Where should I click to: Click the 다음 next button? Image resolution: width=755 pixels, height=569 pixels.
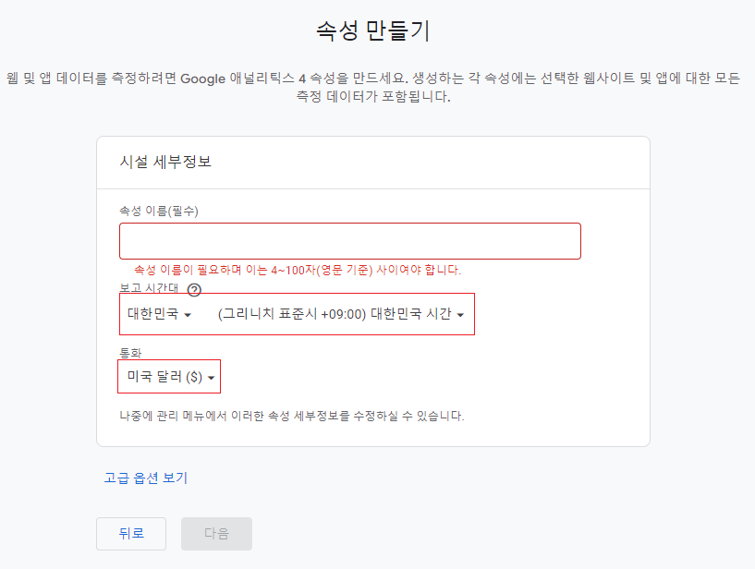pos(216,534)
